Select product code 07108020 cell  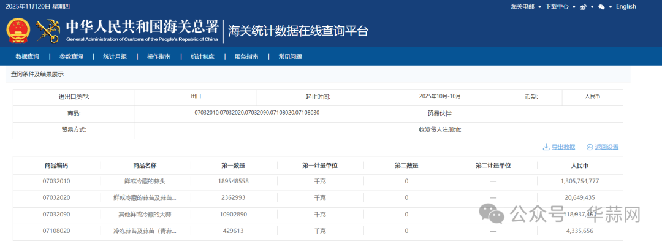56,231
